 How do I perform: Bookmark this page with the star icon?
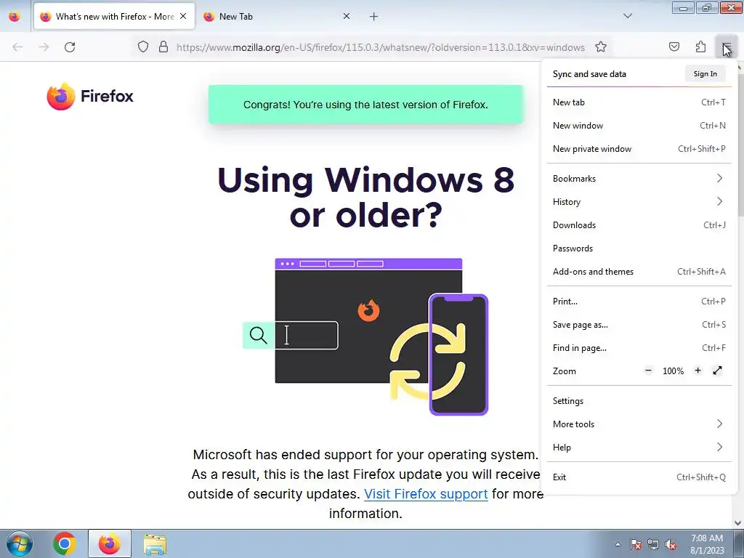[x=601, y=47]
